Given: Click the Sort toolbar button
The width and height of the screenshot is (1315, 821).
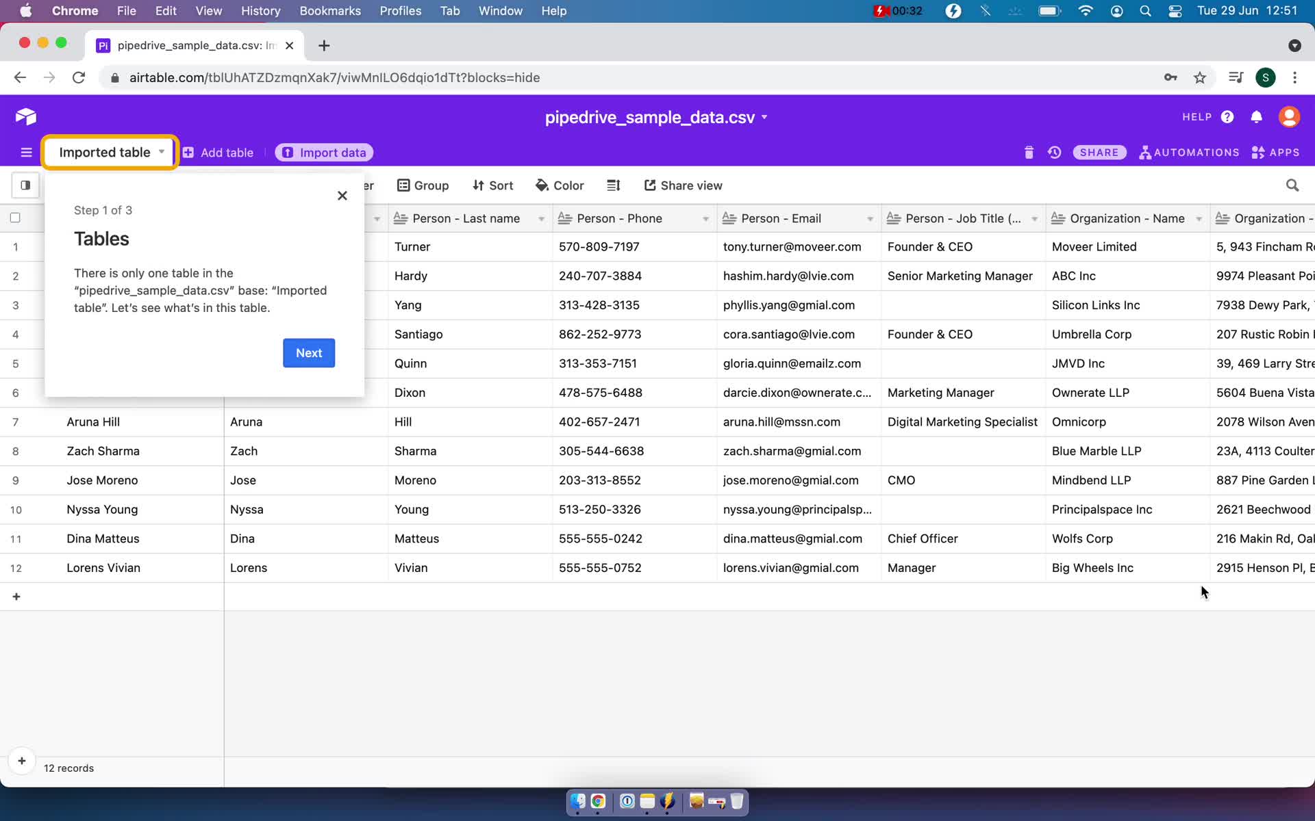Looking at the screenshot, I should pos(492,185).
